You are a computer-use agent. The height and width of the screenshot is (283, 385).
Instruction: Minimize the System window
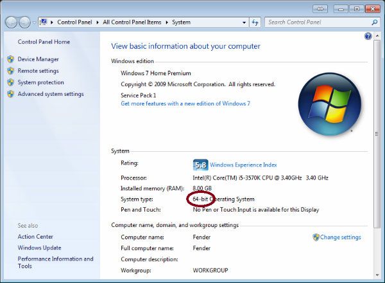(341, 9)
